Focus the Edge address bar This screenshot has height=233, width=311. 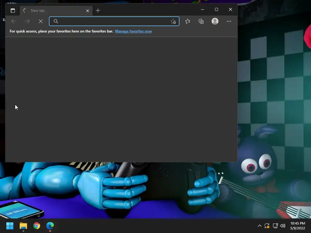point(114,21)
